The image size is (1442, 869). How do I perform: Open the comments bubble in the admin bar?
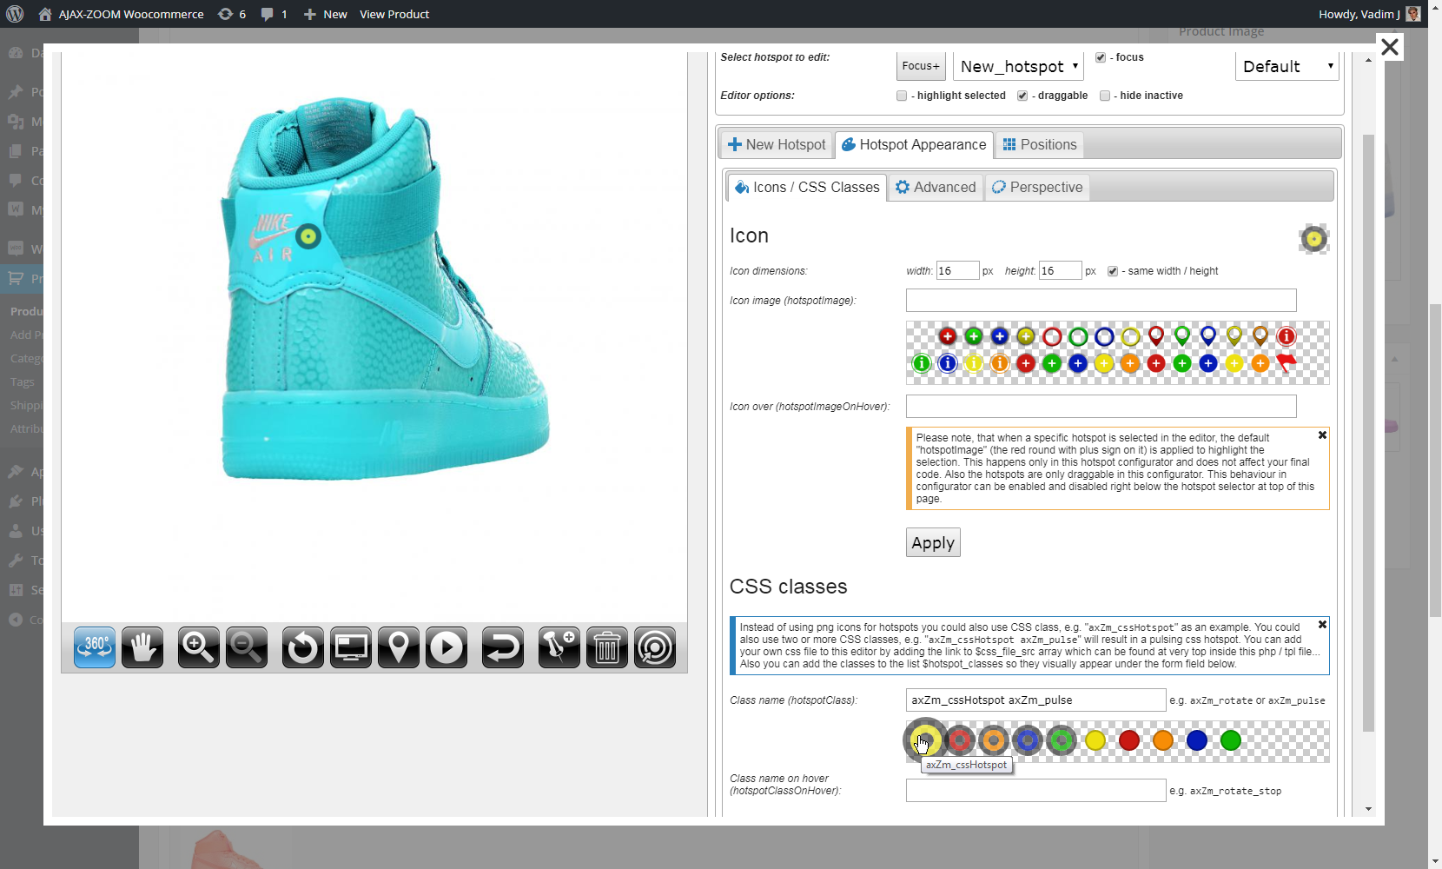click(274, 14)
